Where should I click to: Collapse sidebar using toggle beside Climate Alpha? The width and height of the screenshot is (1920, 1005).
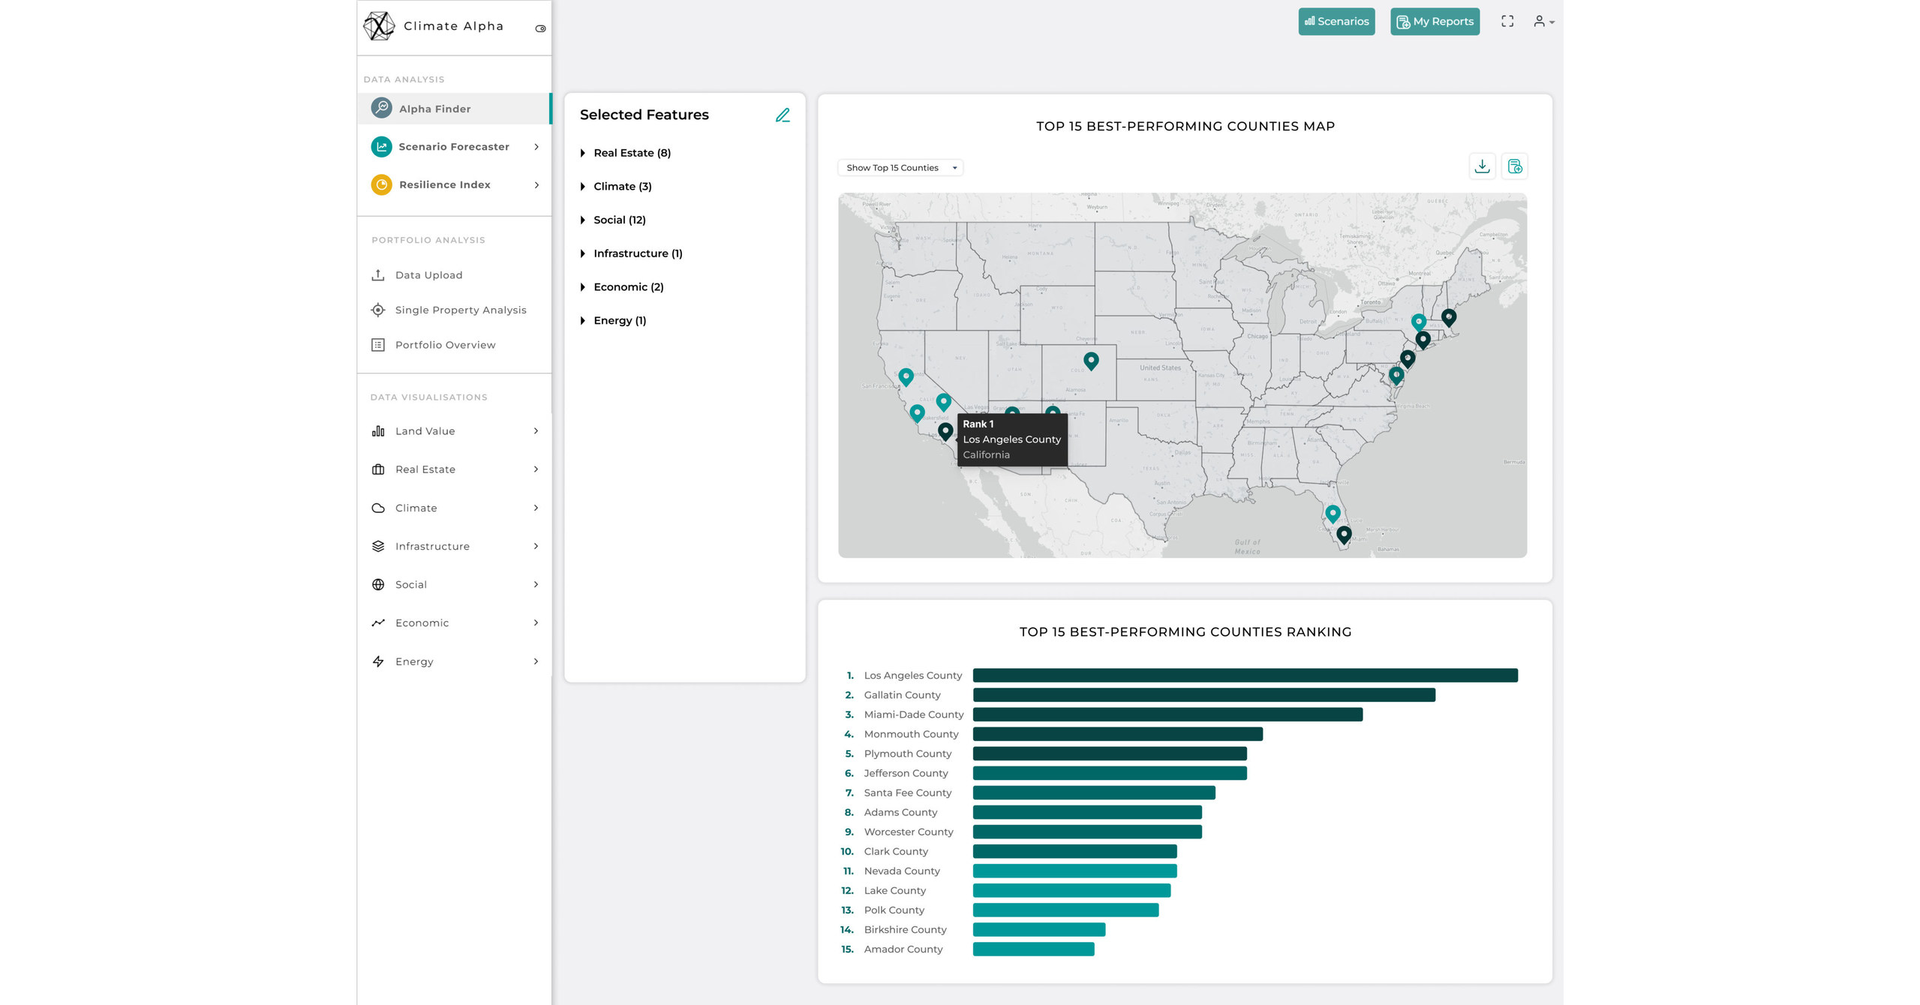coord(541,27)
